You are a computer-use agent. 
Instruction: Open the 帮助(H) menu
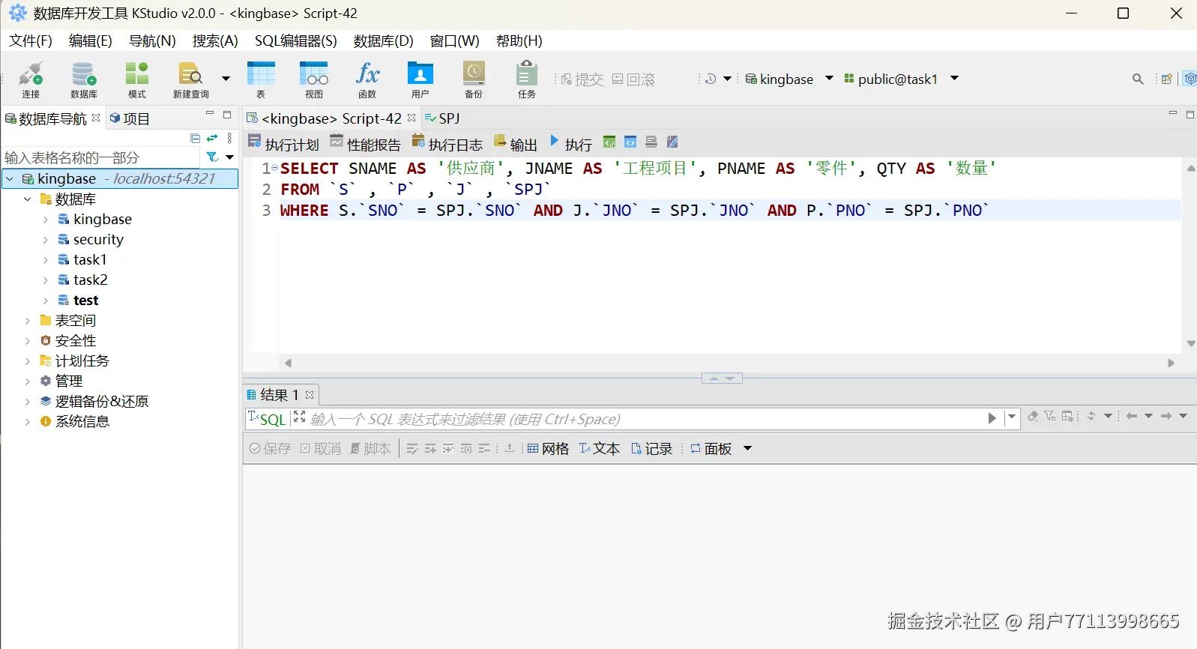(519, 40)
